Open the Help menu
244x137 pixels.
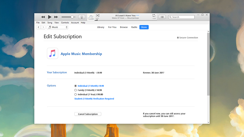click(x=83, y=23)
